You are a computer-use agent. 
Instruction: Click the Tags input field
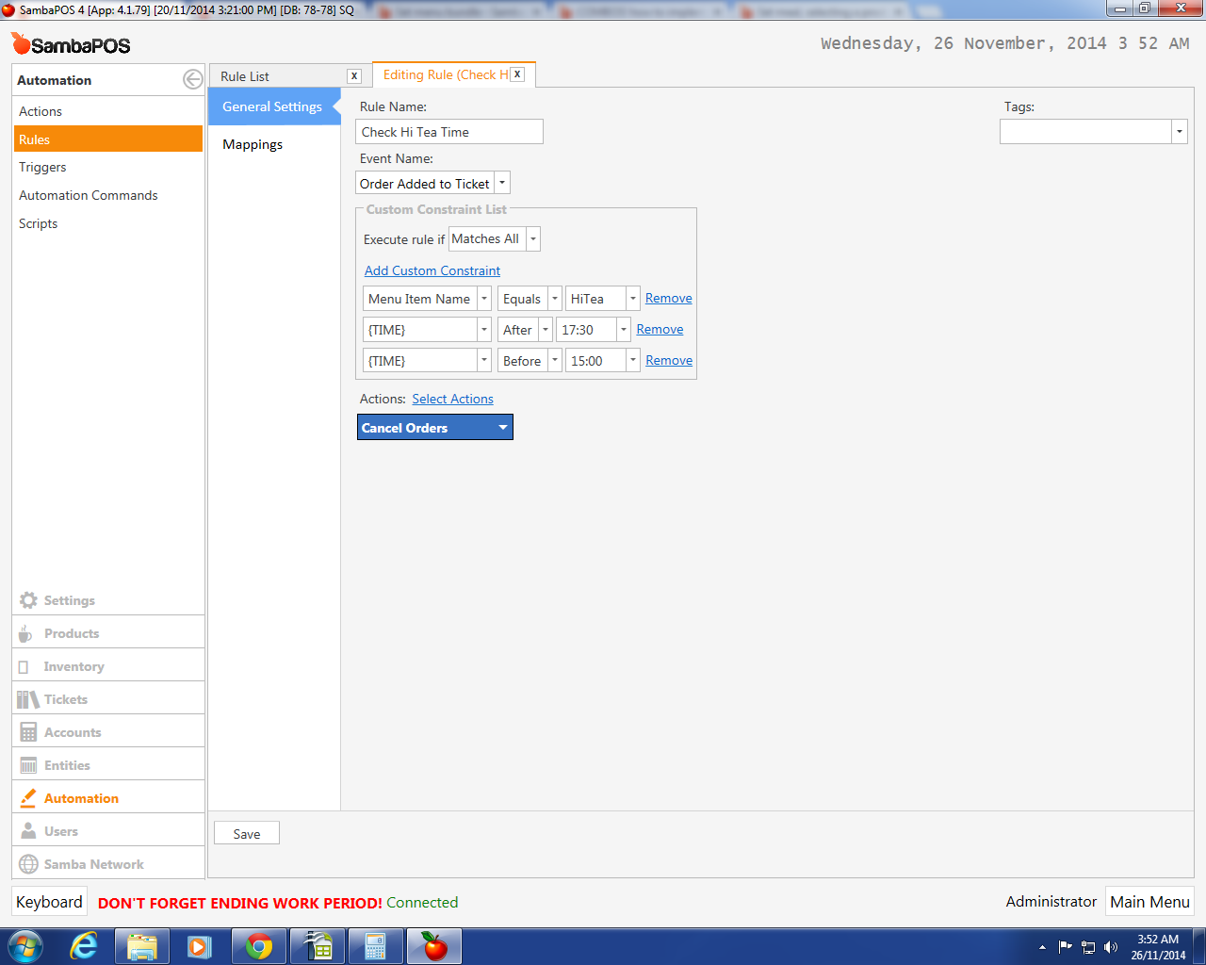1085,131
